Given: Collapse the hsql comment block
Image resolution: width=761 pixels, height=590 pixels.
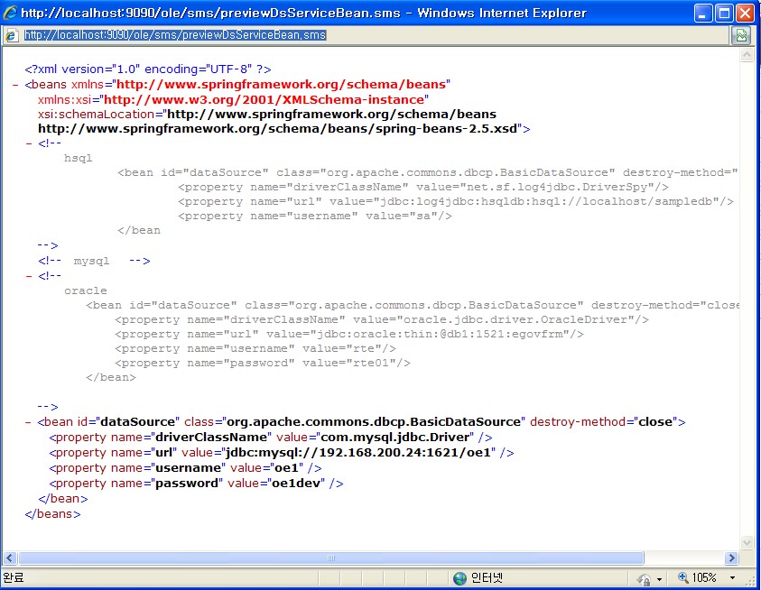Looking at the screenshot, I should click(x=30, y=143).
